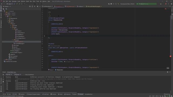Open Solution panel settings gear

[x=38, y=6]
